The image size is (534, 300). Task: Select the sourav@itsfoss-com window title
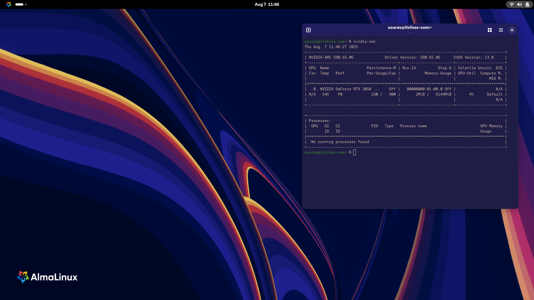(410, 27)
